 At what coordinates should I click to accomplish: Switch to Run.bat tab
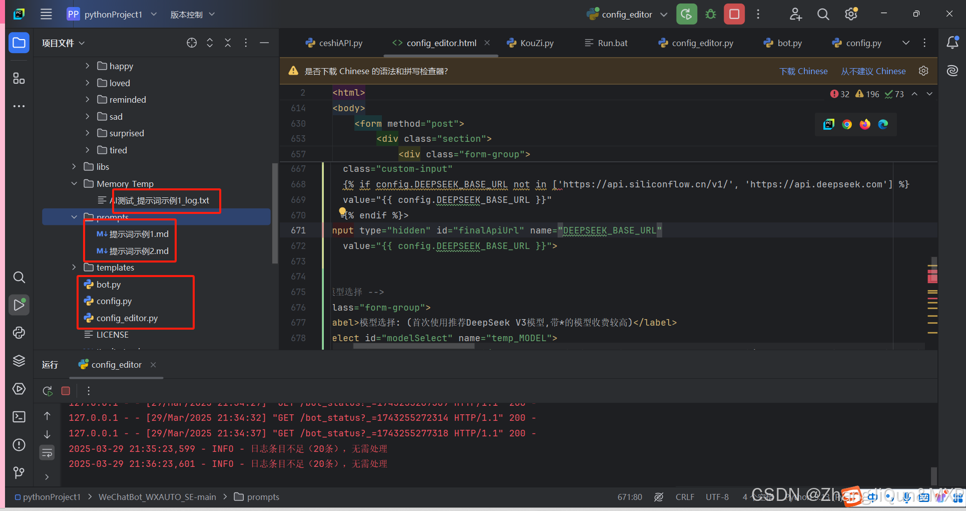tap(606, 43)
